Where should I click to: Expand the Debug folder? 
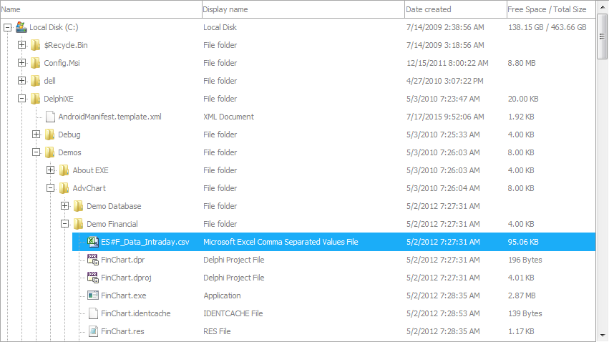pos(36,135)
